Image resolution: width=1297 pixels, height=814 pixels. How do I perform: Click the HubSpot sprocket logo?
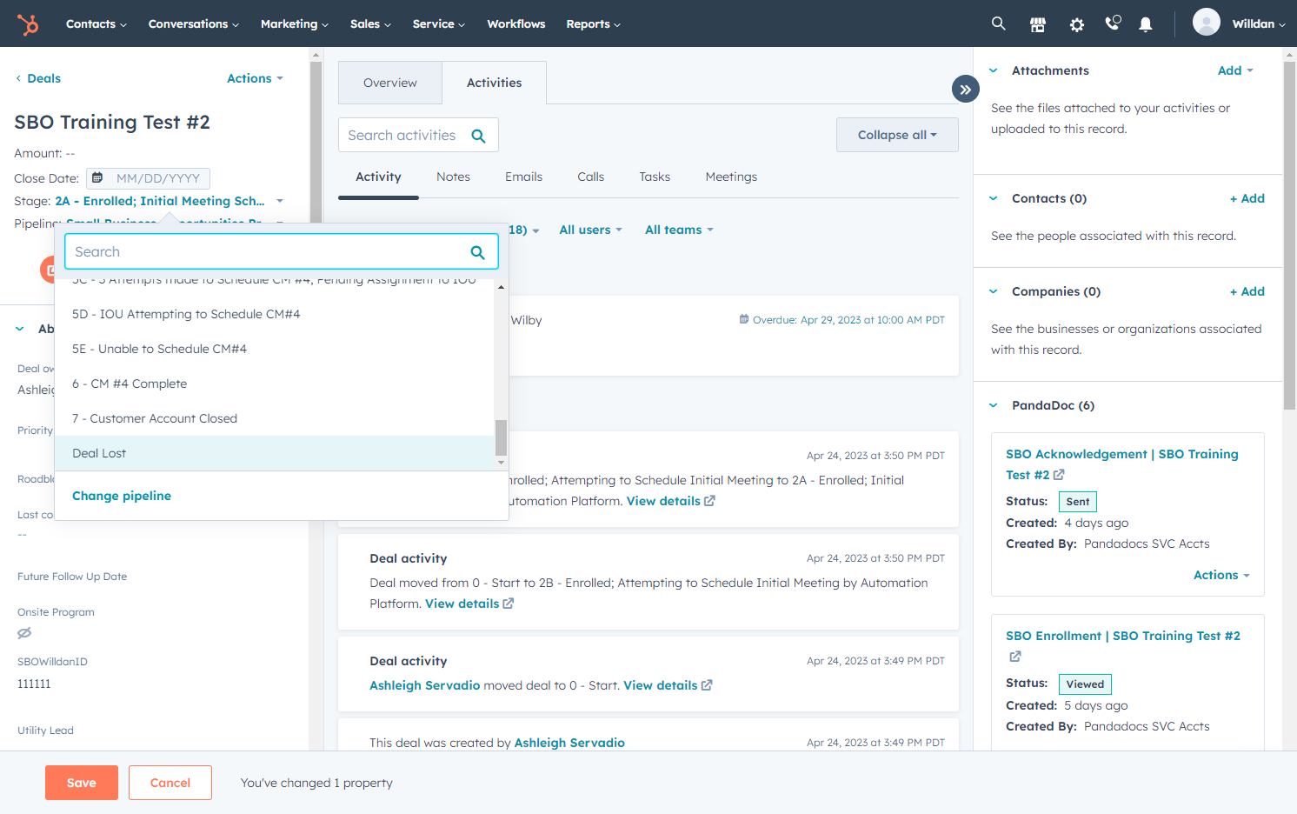pyautogui.click(x=28, y=24)
